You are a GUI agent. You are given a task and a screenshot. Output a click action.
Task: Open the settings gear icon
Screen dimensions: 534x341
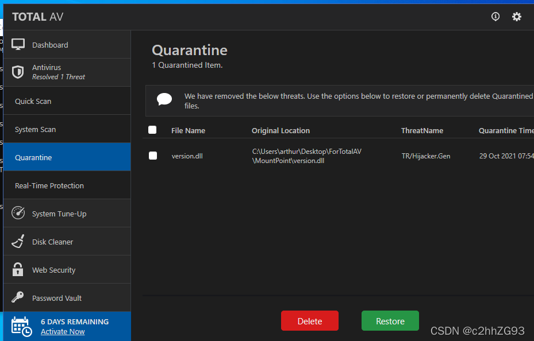click(517, 17)
